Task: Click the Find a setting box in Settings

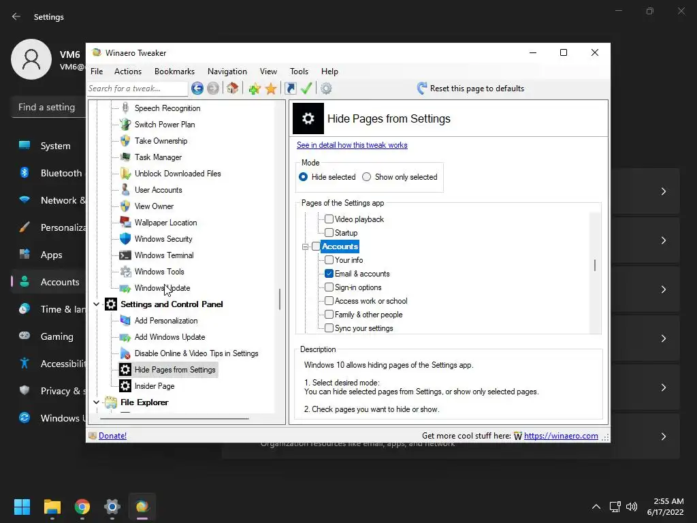Action: pos(48,107)
